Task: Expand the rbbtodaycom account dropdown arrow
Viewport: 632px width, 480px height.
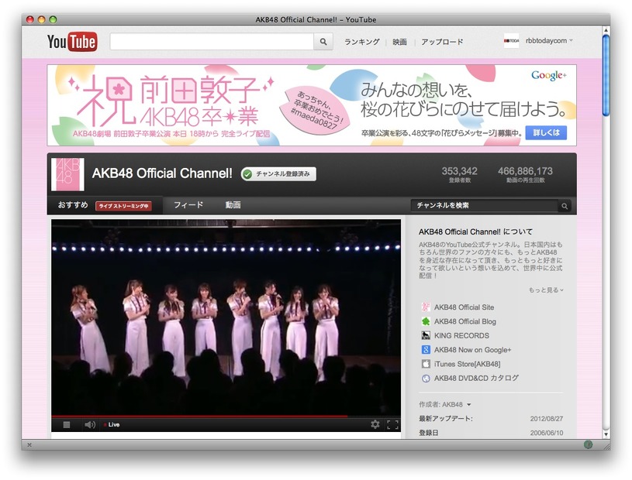Action: point(571,40)
